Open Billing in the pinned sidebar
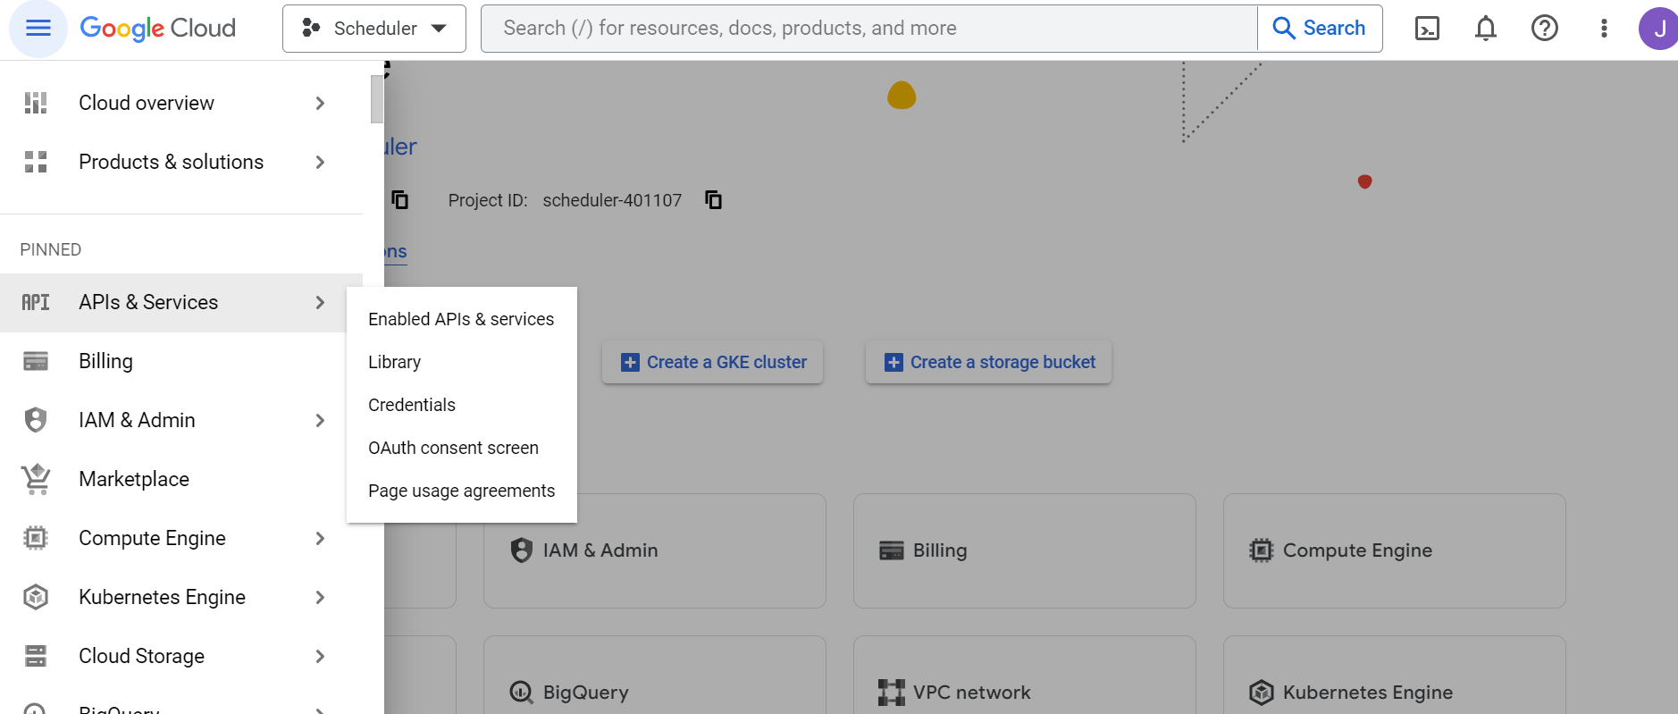Image resolution: width=1678 pixels, height=714 pixels. pyautogui.click(x=105, y=361)
